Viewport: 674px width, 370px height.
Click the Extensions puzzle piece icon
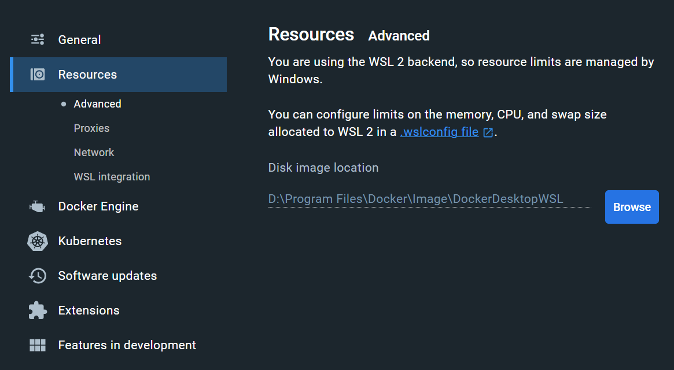point(38,310)
